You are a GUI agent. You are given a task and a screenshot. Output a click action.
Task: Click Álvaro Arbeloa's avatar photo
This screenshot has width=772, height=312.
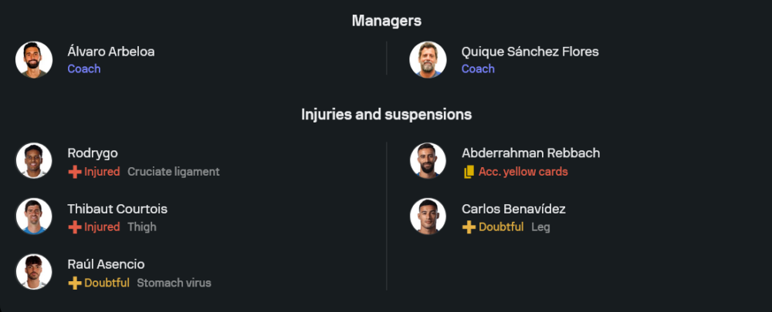pyautogui.click(x=34, y=59)
